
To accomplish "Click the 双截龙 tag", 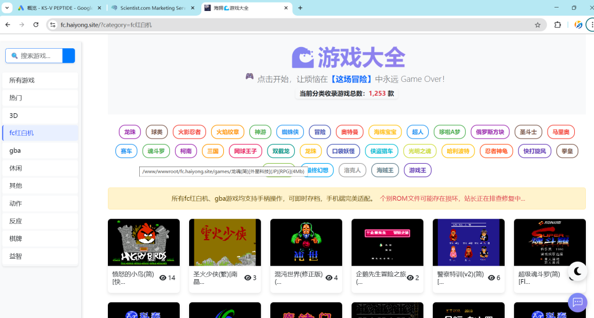I will click(x=281, y=151).
